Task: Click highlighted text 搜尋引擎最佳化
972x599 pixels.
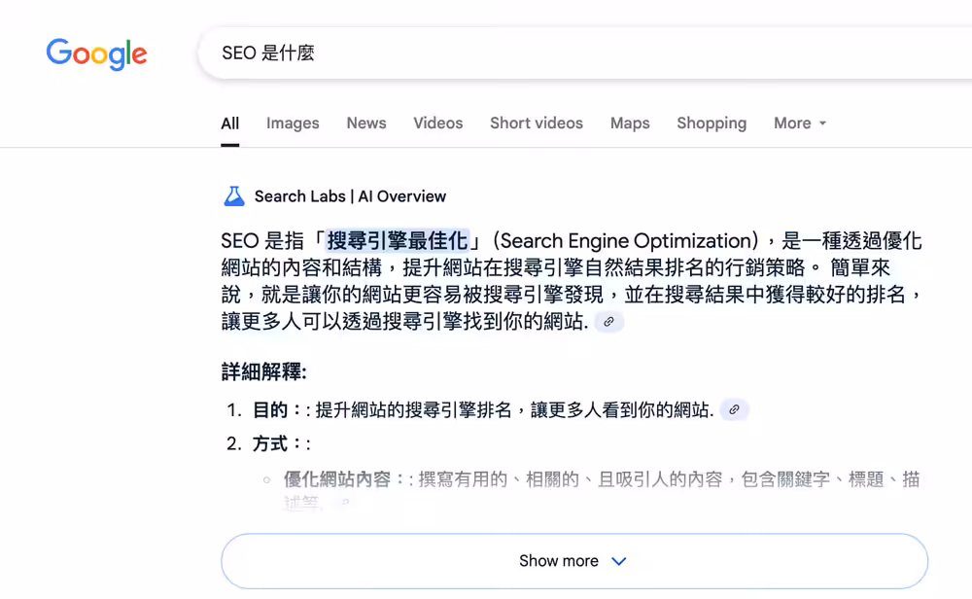Action: (398, 240)
